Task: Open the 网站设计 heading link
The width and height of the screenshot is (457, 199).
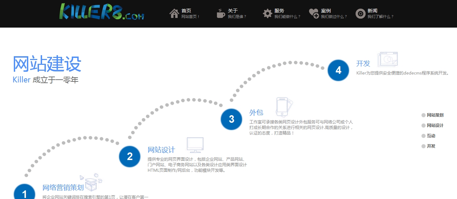Action: 161,150
